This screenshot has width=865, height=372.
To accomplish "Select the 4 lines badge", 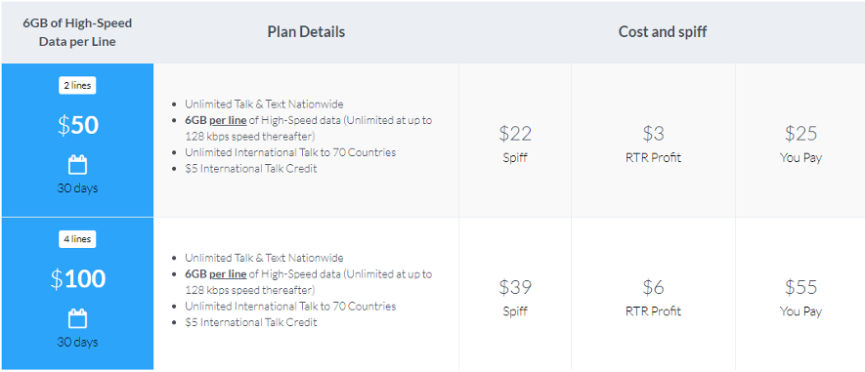I will (77, 240).
